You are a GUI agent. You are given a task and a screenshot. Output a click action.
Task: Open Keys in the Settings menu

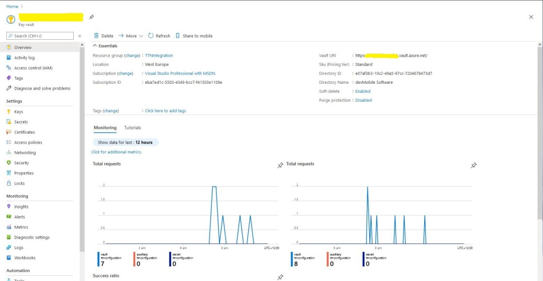click(x=19, y=112)
